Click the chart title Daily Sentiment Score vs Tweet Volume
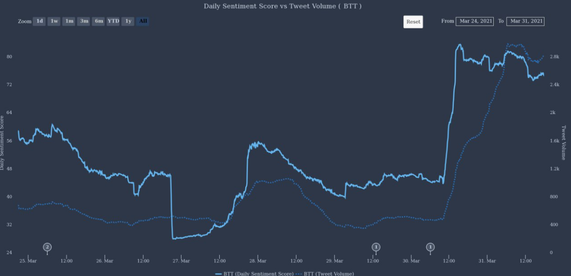This screenshot has height=276, width=571. (x=282, y=6)
